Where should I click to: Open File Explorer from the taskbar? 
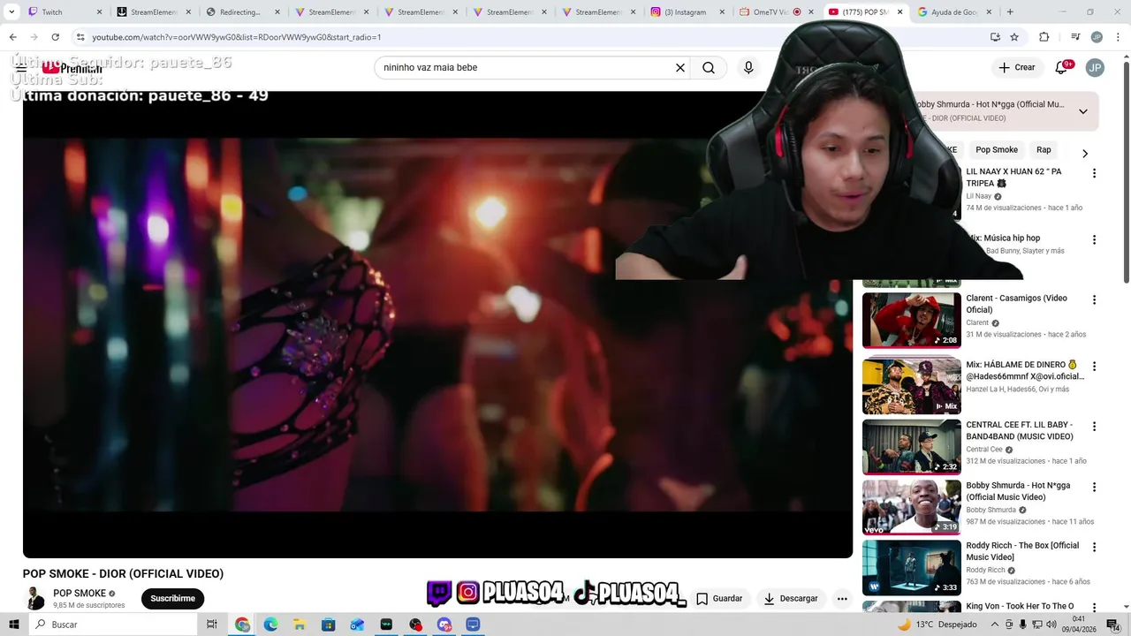[x=300, y=625]
